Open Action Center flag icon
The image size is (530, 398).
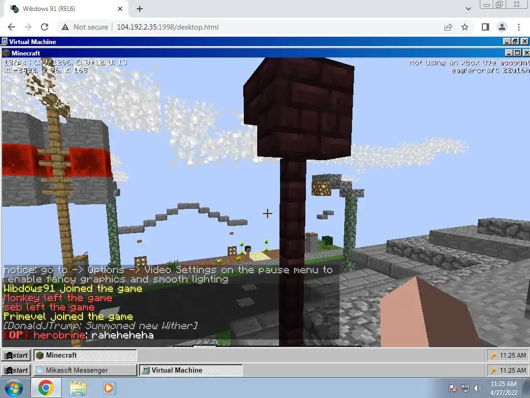coord(452,388)
